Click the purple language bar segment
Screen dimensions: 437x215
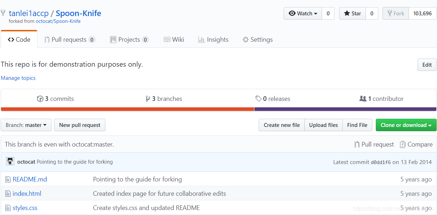(x=345, y=109)
